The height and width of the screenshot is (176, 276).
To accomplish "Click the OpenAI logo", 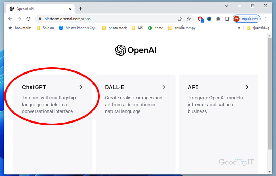I will (x=136, y=50).
